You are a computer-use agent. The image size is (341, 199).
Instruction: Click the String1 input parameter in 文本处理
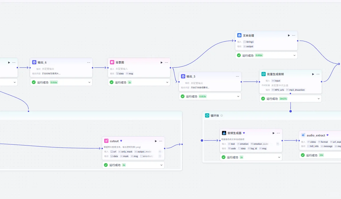(x=248, y=42)
